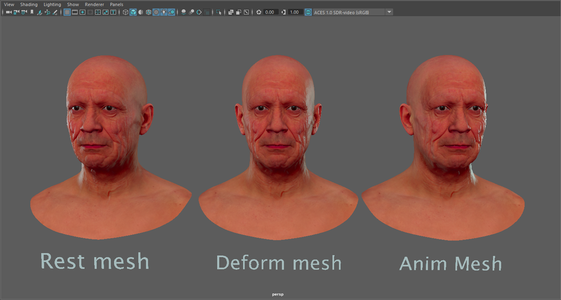Enable the resolution gate icon
This screenshot has height=300, width=561.
click(x=82, y=12)
